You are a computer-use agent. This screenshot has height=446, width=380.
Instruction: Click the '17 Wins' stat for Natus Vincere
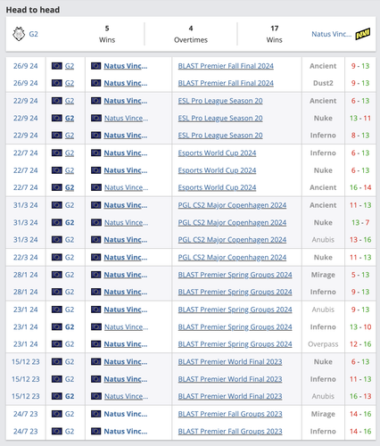pyautogui.click(x=275, y=34)
